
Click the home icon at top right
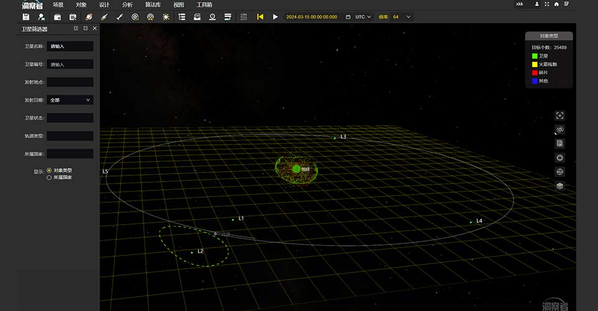(556, 4)
